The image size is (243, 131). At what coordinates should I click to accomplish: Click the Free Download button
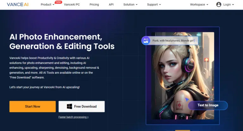click(x=82, y=107)
